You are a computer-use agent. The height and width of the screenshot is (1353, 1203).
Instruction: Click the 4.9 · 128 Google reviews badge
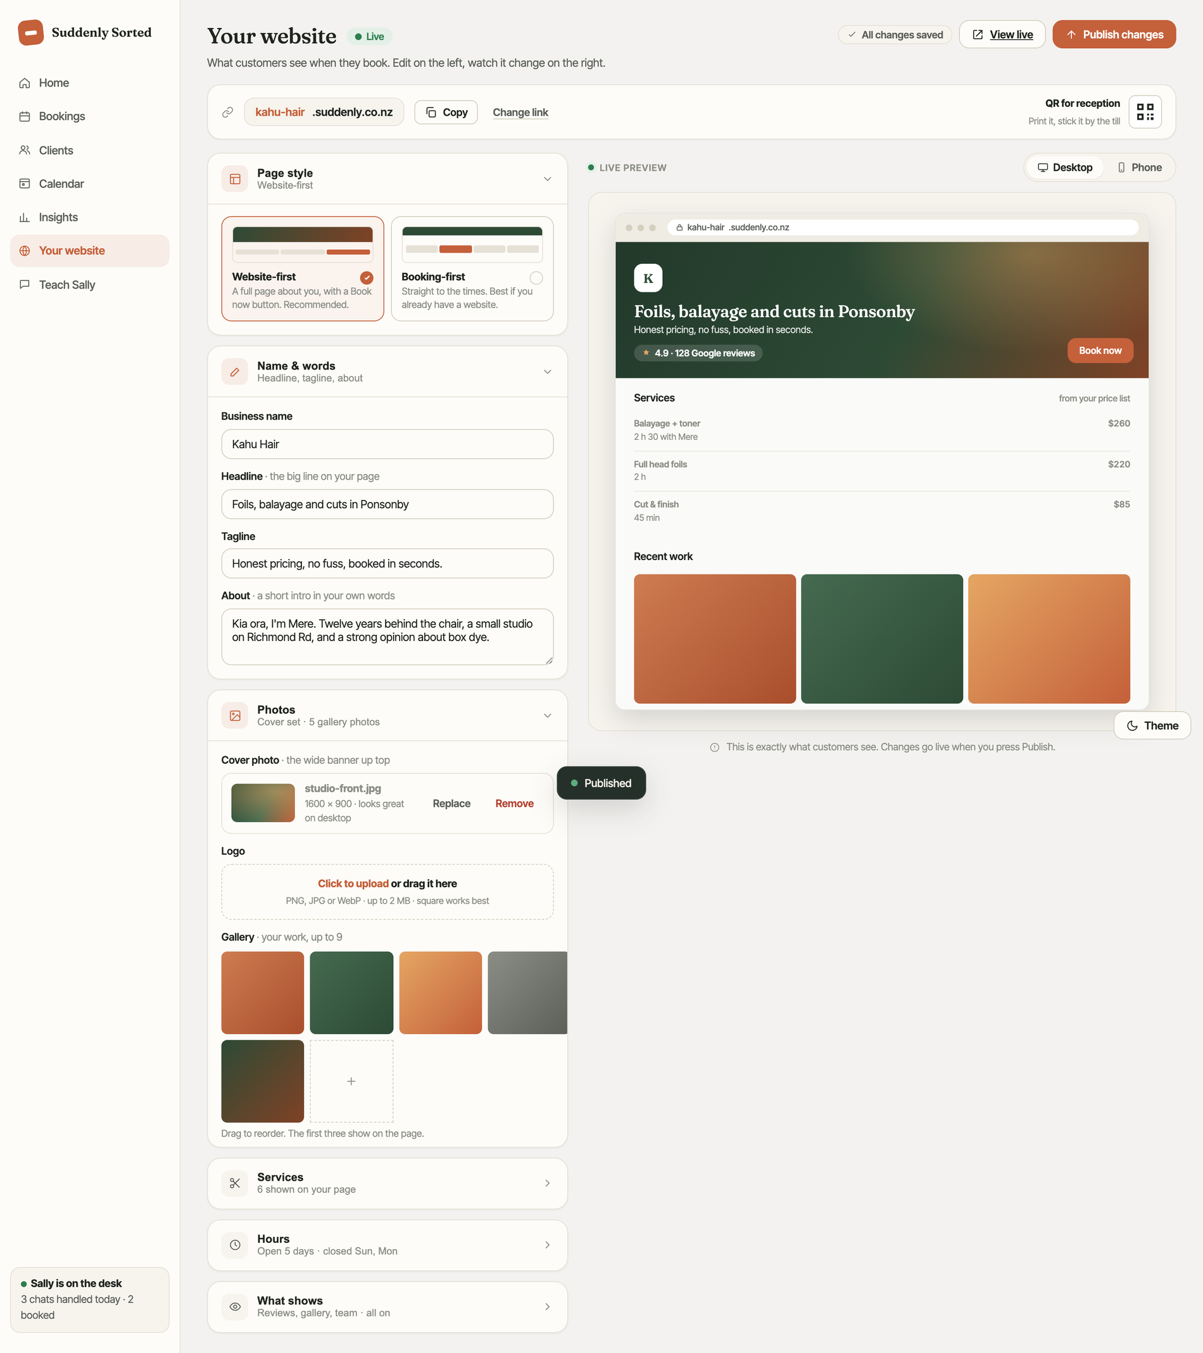[698, 353]
